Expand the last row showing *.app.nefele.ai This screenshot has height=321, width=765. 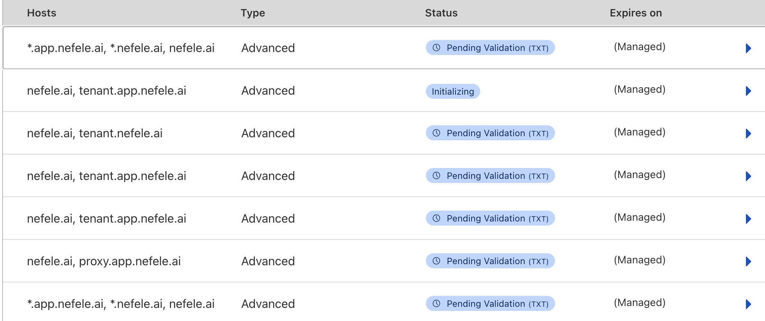click(x=749, y=304)
